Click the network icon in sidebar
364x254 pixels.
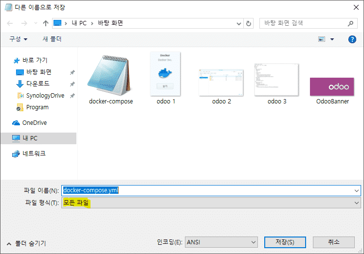(16, 153)
